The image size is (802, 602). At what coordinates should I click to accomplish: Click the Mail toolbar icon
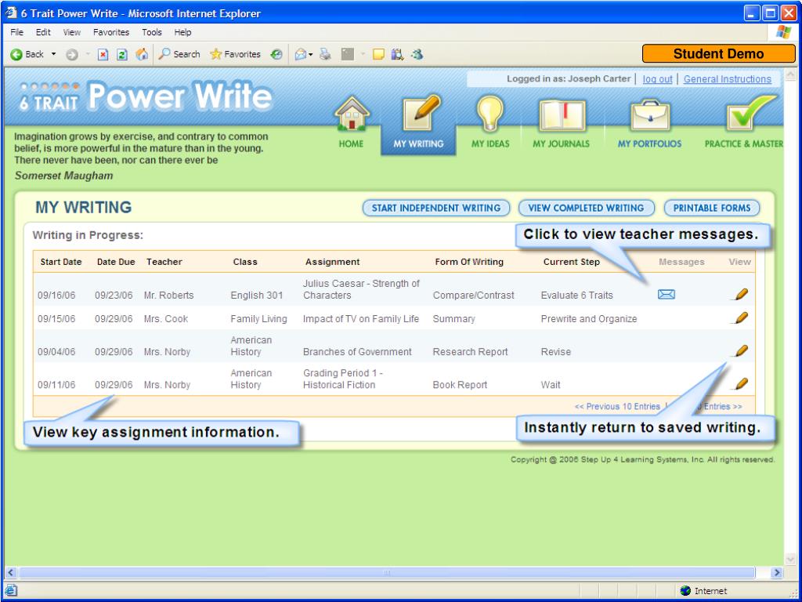coord(301,54)
